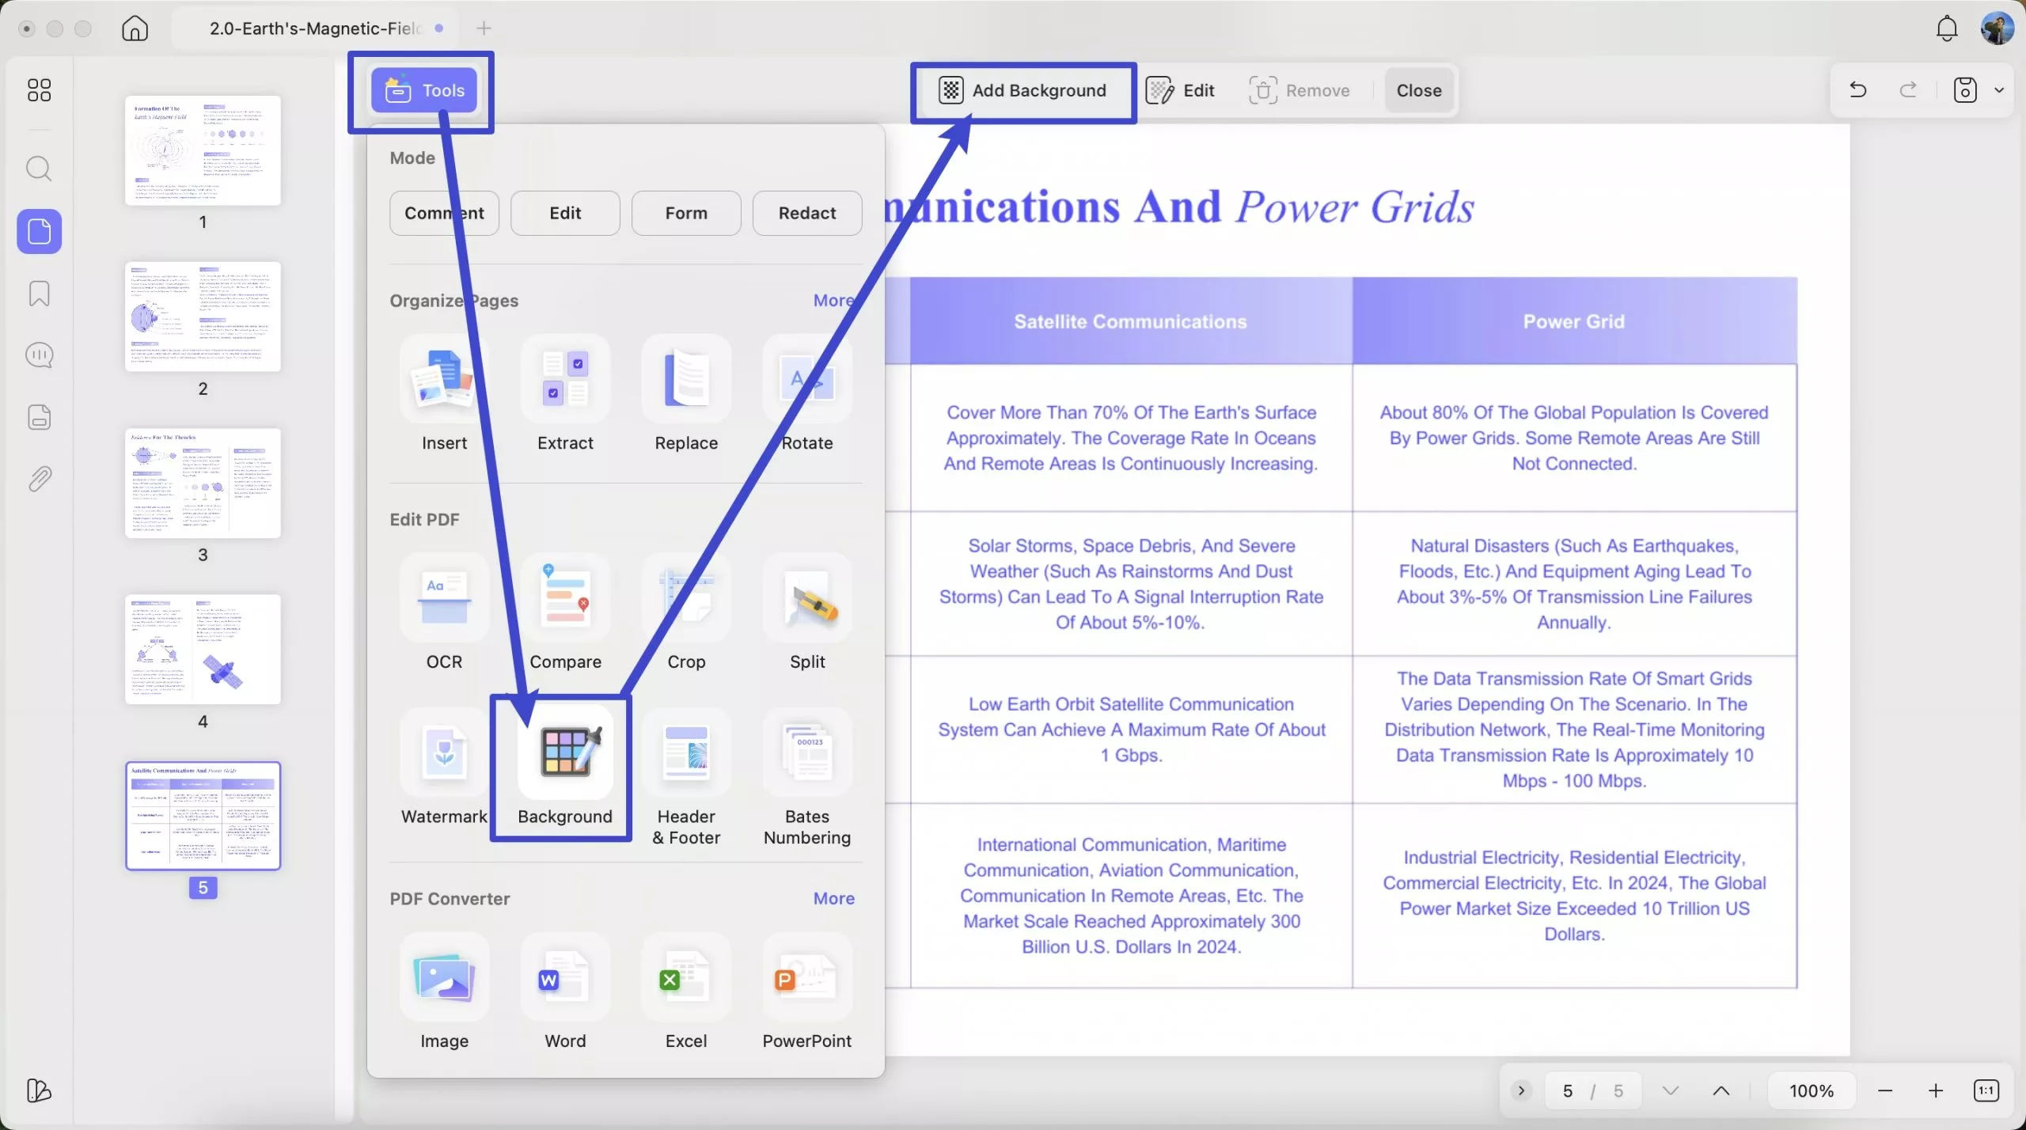Open the attachments paperclip panel

[x=39, y=479]
